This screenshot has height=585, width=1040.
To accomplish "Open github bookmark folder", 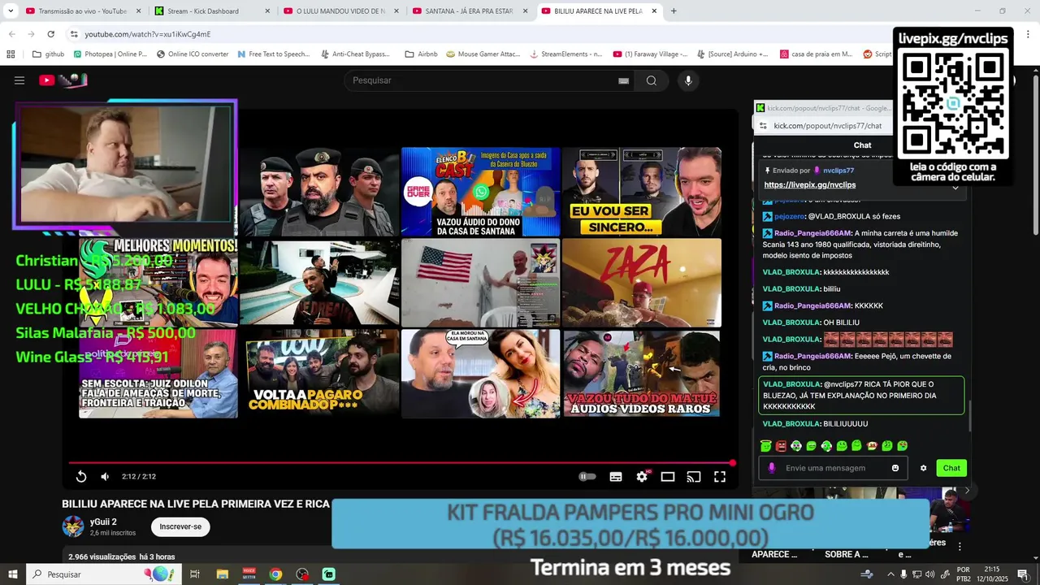I will click(x=48, y=54).
